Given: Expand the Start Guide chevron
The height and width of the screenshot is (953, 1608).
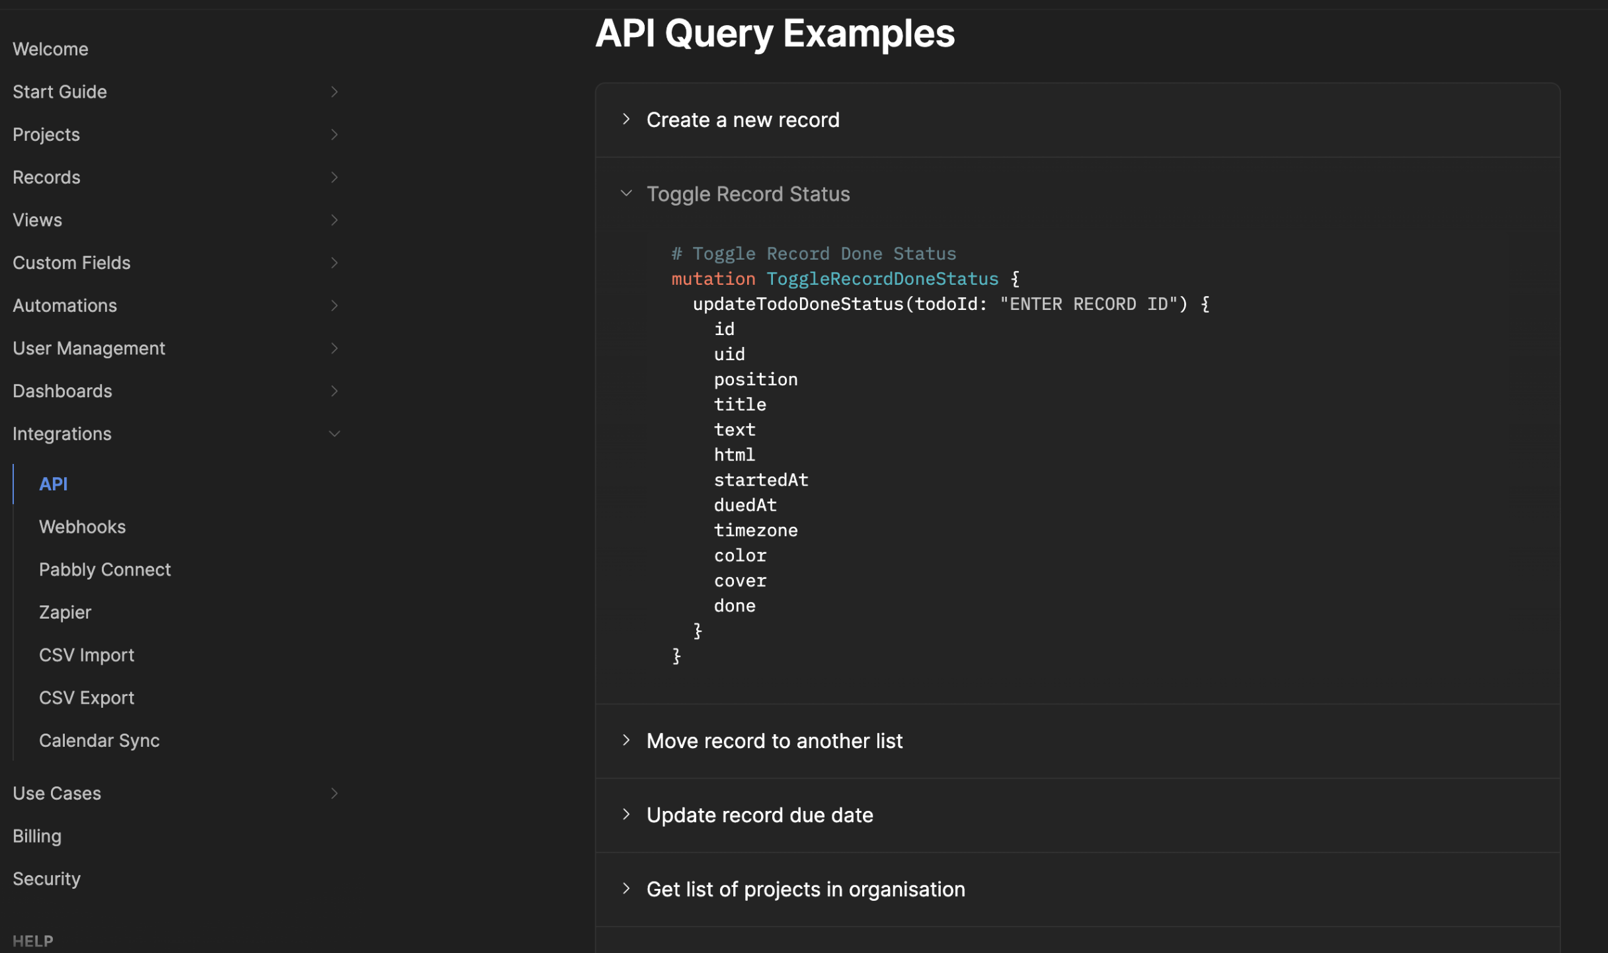Looking at the screenshot, I should (334, 92).
